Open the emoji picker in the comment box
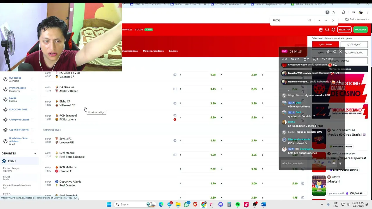The height and width of the screenshot is (209, 372). click(334, 164)
